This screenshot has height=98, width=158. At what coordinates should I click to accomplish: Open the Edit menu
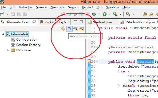click(x=13, y=7)
